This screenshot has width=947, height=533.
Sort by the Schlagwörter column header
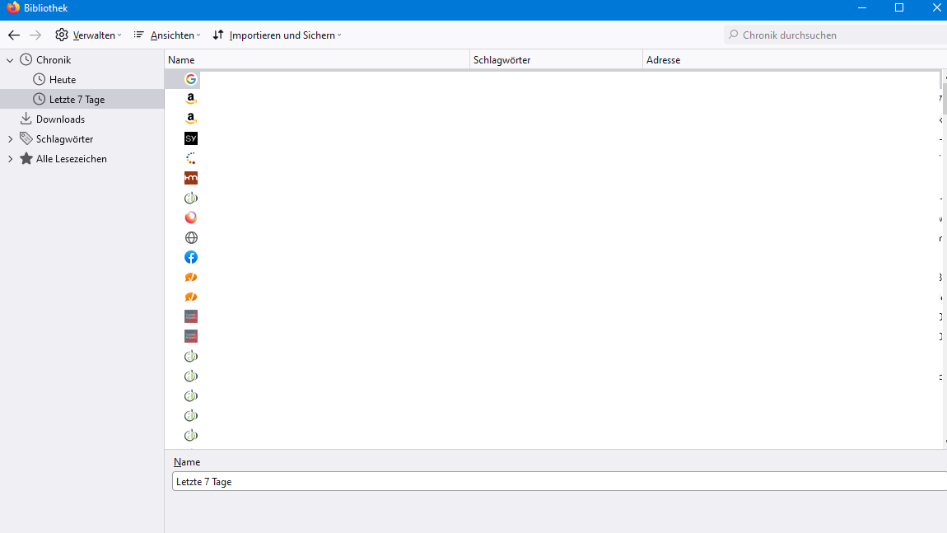(556, 60)
